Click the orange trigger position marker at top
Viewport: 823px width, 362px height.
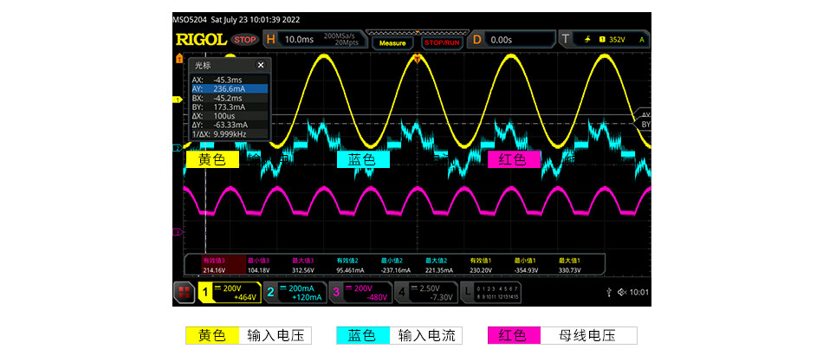[x=418, y=59]
